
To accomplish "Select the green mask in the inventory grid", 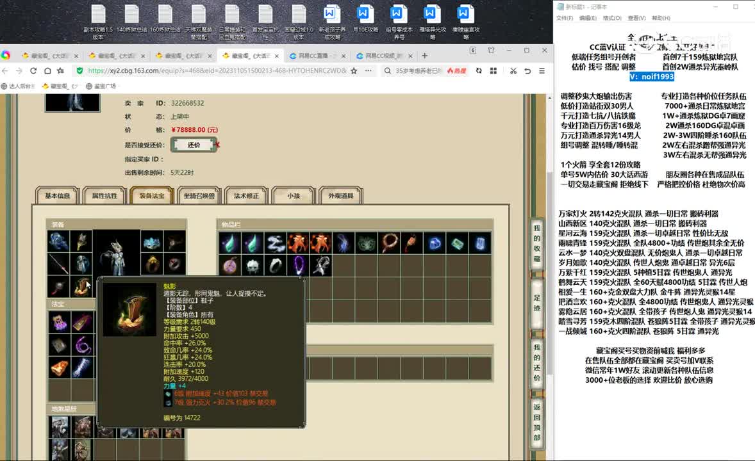I will [366, 243].
